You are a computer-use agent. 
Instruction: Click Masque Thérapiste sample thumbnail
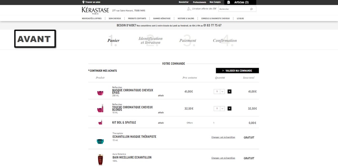(x=100, y=141)
